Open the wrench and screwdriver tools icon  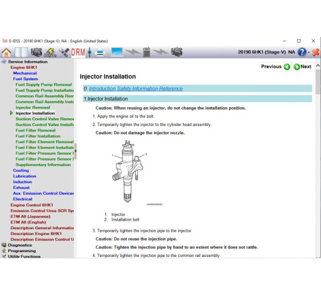pos(64,52)
